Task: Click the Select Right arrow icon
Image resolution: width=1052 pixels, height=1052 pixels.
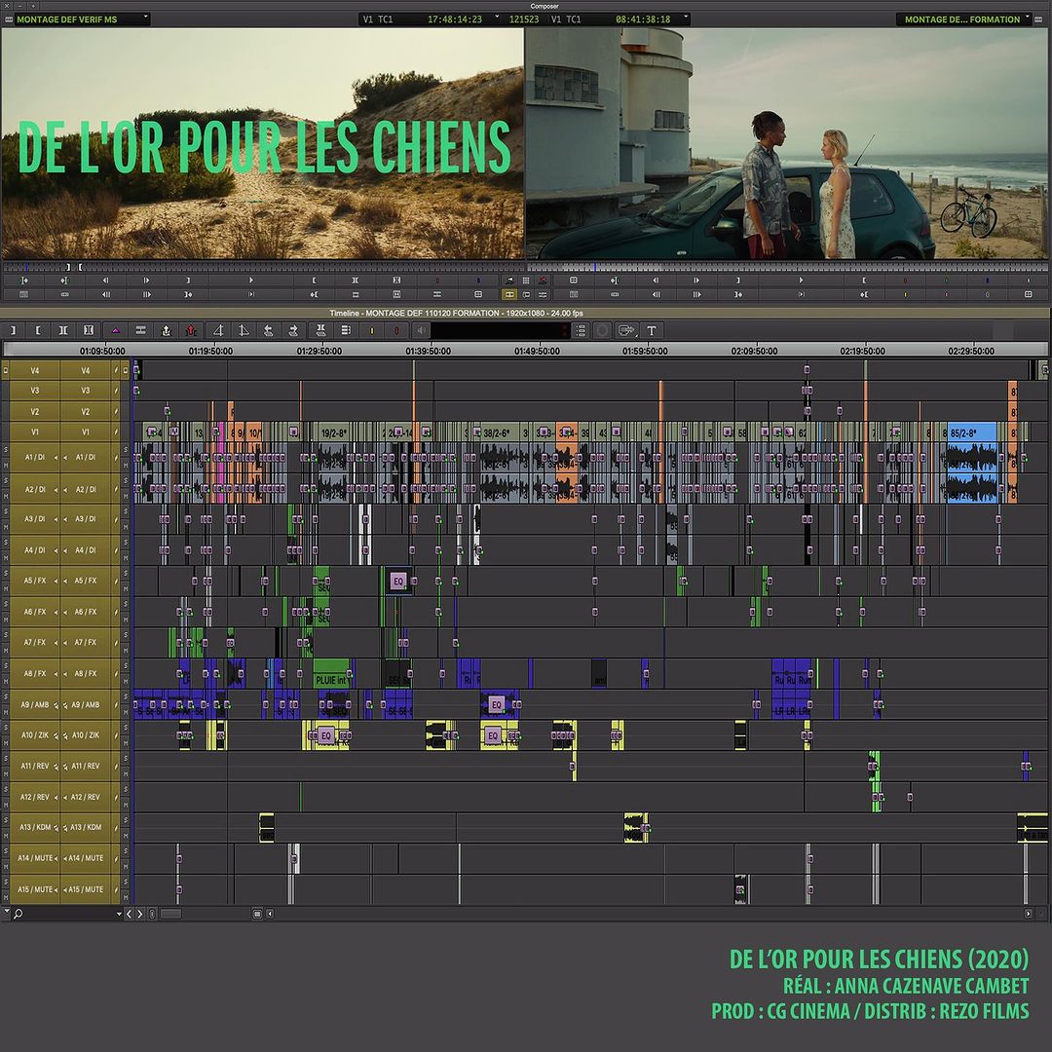Action: (293, 330)
